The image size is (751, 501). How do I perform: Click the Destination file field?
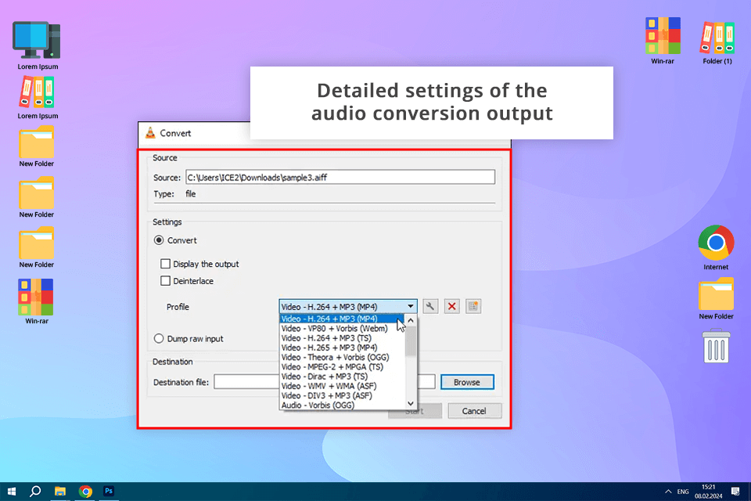pyautogui.click(x=324, y=382)
